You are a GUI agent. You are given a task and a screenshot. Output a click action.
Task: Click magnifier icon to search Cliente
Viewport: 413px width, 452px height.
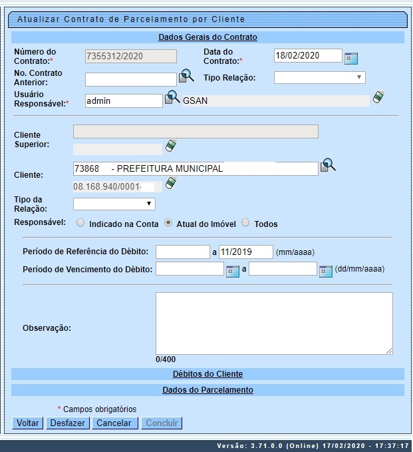[x=328, y=165]
